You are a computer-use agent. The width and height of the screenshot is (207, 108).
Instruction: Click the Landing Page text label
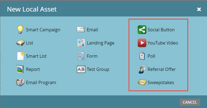pyautogui.click(x=101, y=43)
